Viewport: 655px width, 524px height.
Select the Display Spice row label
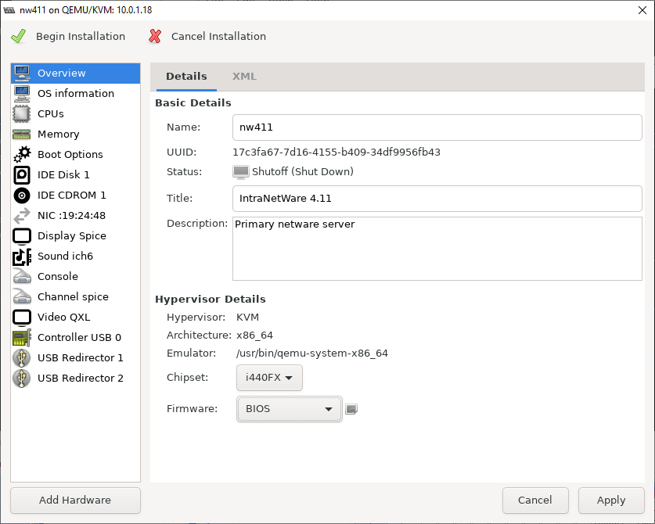point(72,236)
